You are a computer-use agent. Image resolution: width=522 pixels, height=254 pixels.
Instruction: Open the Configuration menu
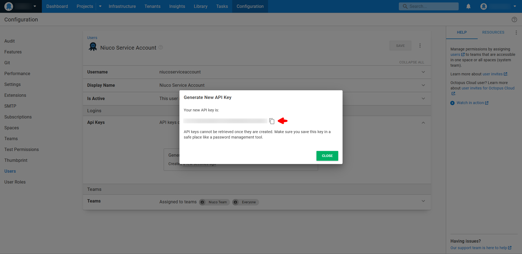pos(250,6)
